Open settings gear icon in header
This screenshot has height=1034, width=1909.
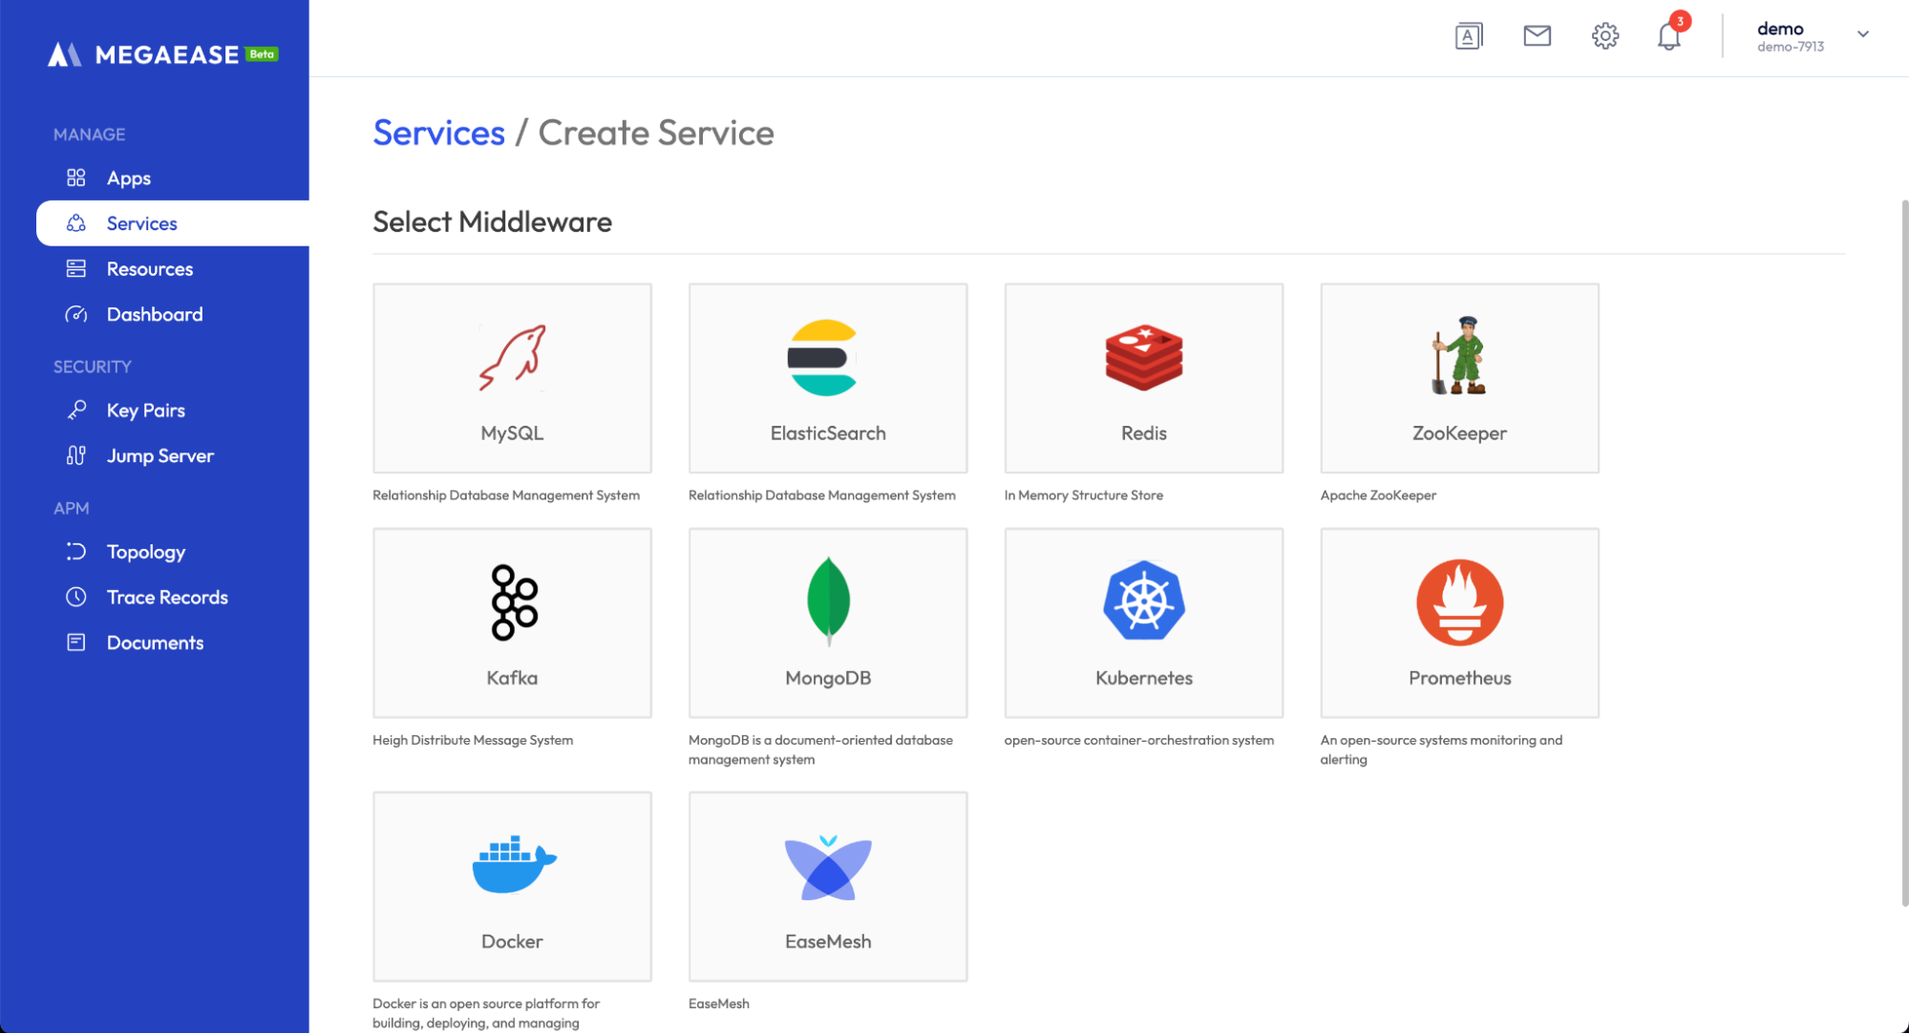click(x=1605, y=36)
